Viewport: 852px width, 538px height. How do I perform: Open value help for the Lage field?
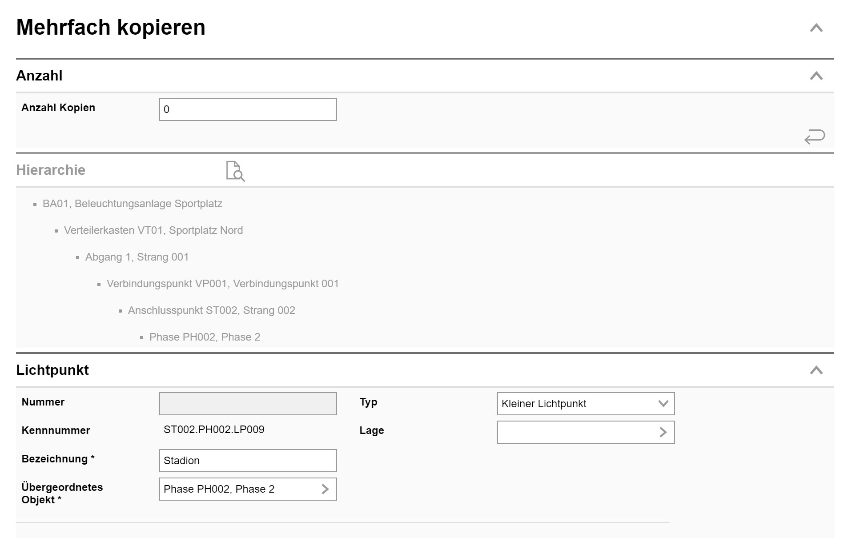click(664, 431)
